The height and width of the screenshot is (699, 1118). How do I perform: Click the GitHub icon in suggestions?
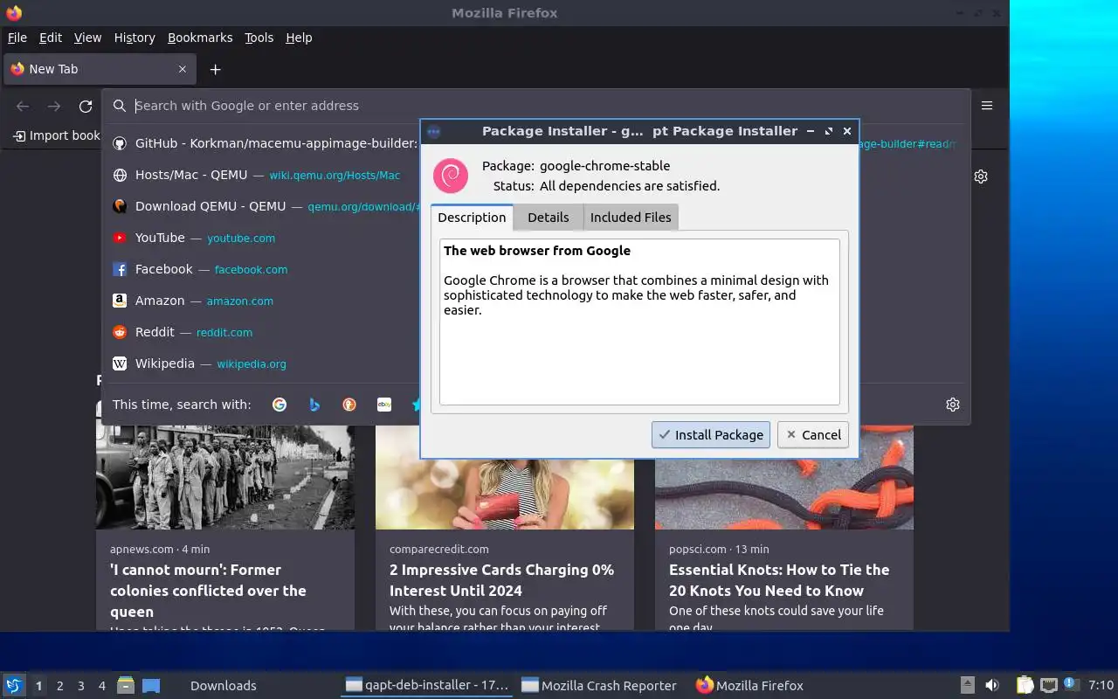click(121, 143)
